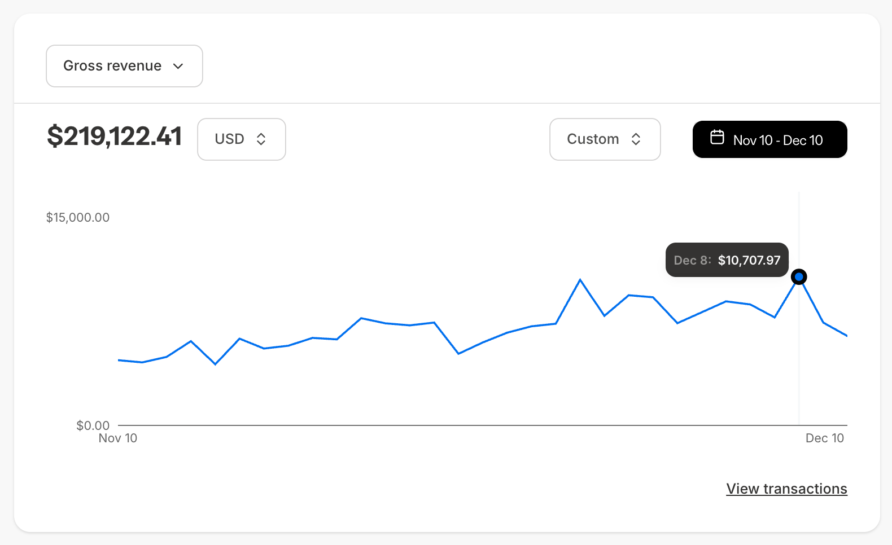892x545 pixels.
Task: Click the $15,000.00 y-axis label
Action: point(78,218)
